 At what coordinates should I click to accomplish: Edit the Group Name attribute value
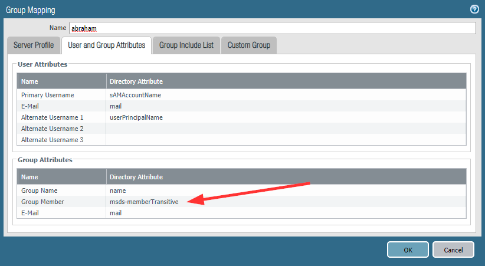click(117, 191)
